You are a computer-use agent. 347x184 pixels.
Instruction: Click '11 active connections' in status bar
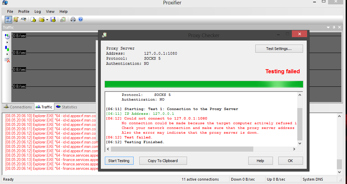click(200, 179)
